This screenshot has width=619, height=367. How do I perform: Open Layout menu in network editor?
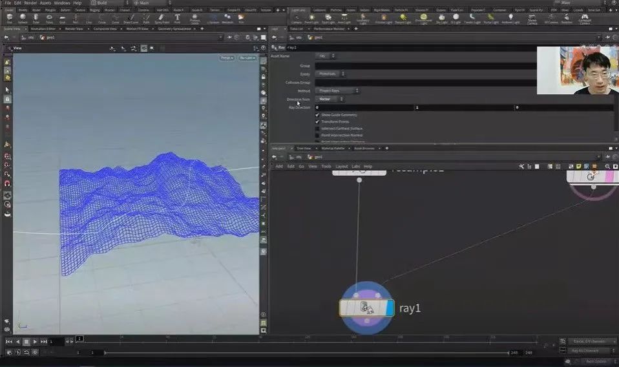(x=342, y=166)
